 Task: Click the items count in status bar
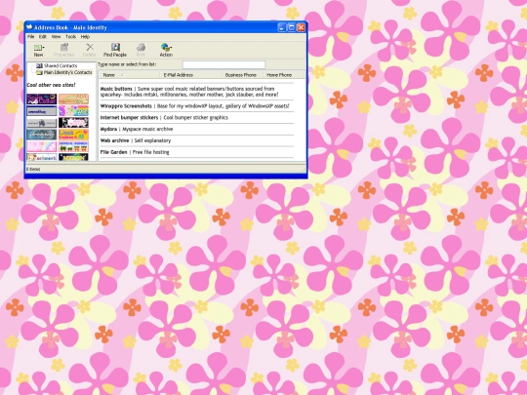(x=33, y=169)
